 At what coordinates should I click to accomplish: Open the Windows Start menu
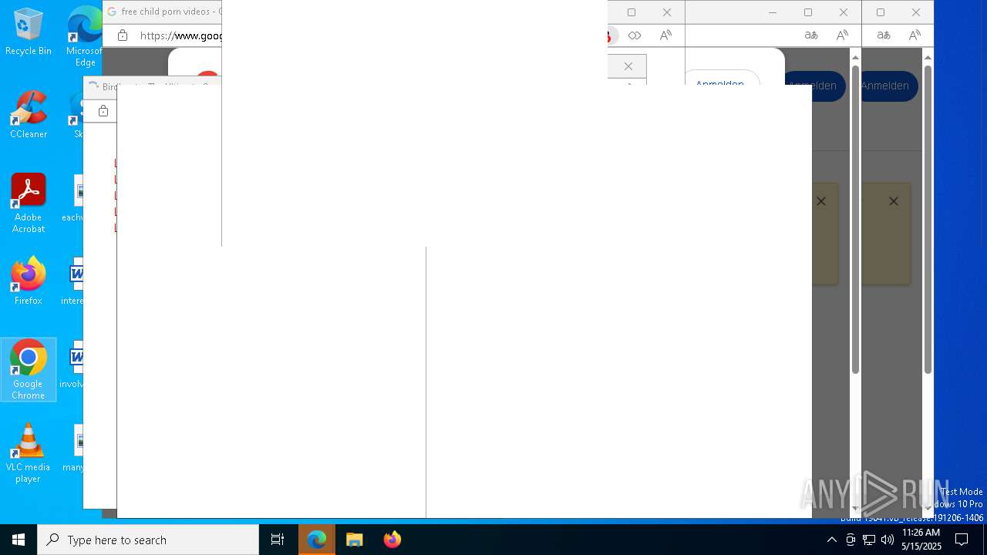pos(19,540)
